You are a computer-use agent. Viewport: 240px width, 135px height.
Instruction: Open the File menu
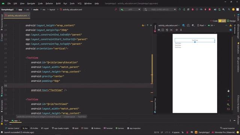coord(9,3)
